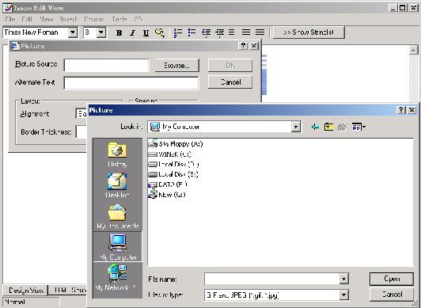Toggle Italic formatting in toolbar
This screenshot has width=421, height=308.
click(x=132, y=32)
